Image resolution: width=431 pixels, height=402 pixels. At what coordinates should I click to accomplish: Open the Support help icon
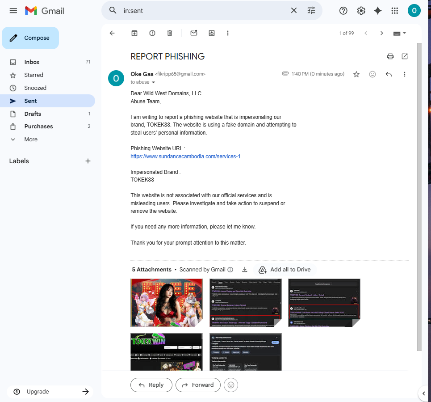(x=343, y=11)
